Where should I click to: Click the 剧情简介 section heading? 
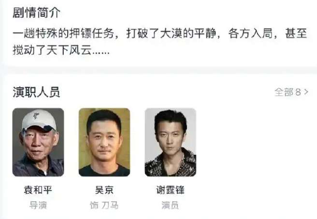click(x=36, y=13)
